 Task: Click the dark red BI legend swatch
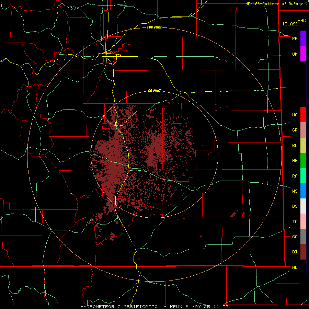point(303,252)
